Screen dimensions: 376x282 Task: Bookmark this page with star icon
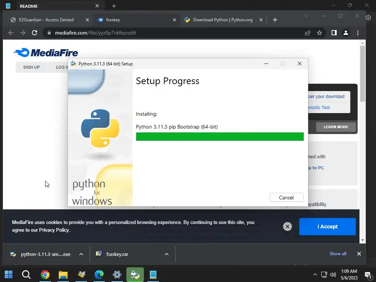click(x=319, y=33)
